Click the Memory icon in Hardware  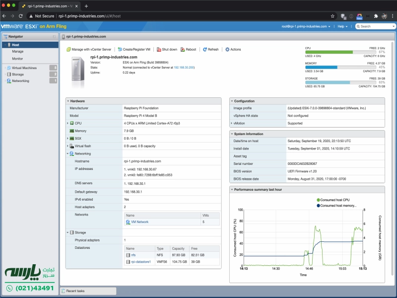[72, 131]
